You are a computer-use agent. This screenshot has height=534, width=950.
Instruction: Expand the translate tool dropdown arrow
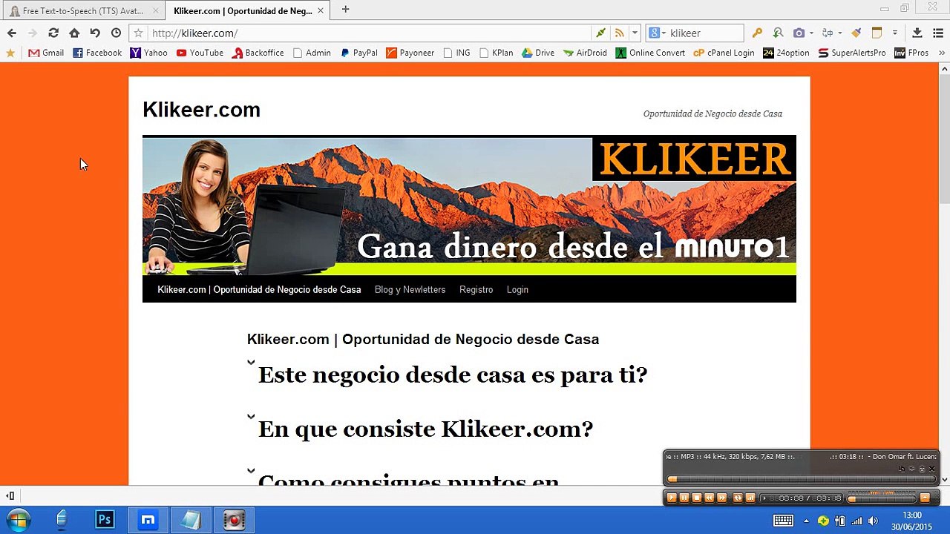(x=839, y=33)
